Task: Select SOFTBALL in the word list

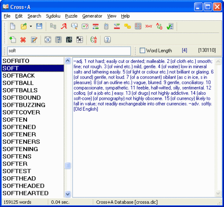Action: 33,83
